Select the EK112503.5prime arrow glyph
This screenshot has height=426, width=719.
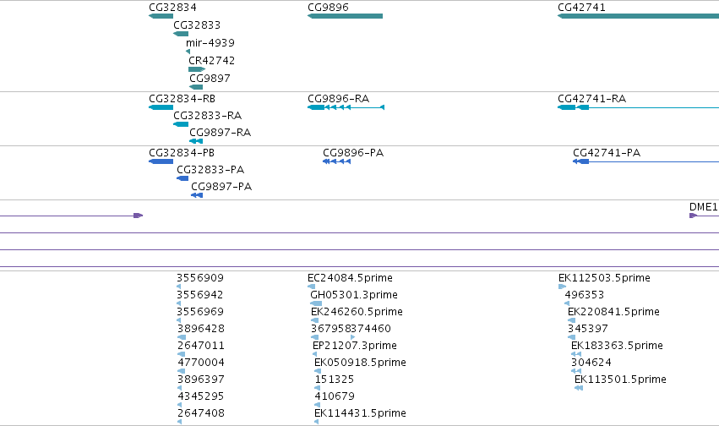pos(562,287)
